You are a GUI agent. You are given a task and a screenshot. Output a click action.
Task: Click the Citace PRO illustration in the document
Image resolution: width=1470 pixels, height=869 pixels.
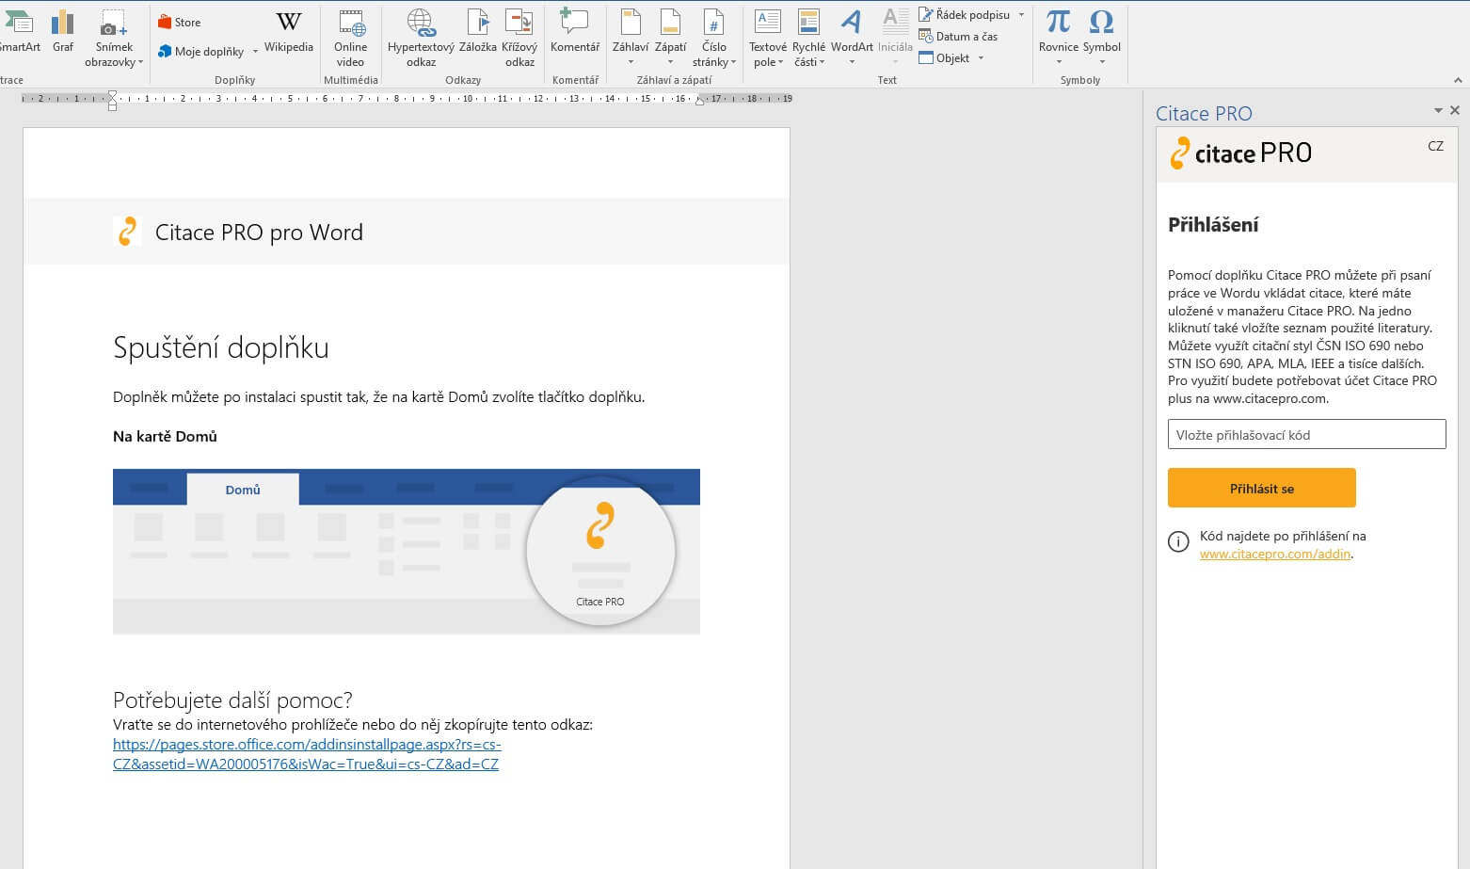tap(407, 551)
